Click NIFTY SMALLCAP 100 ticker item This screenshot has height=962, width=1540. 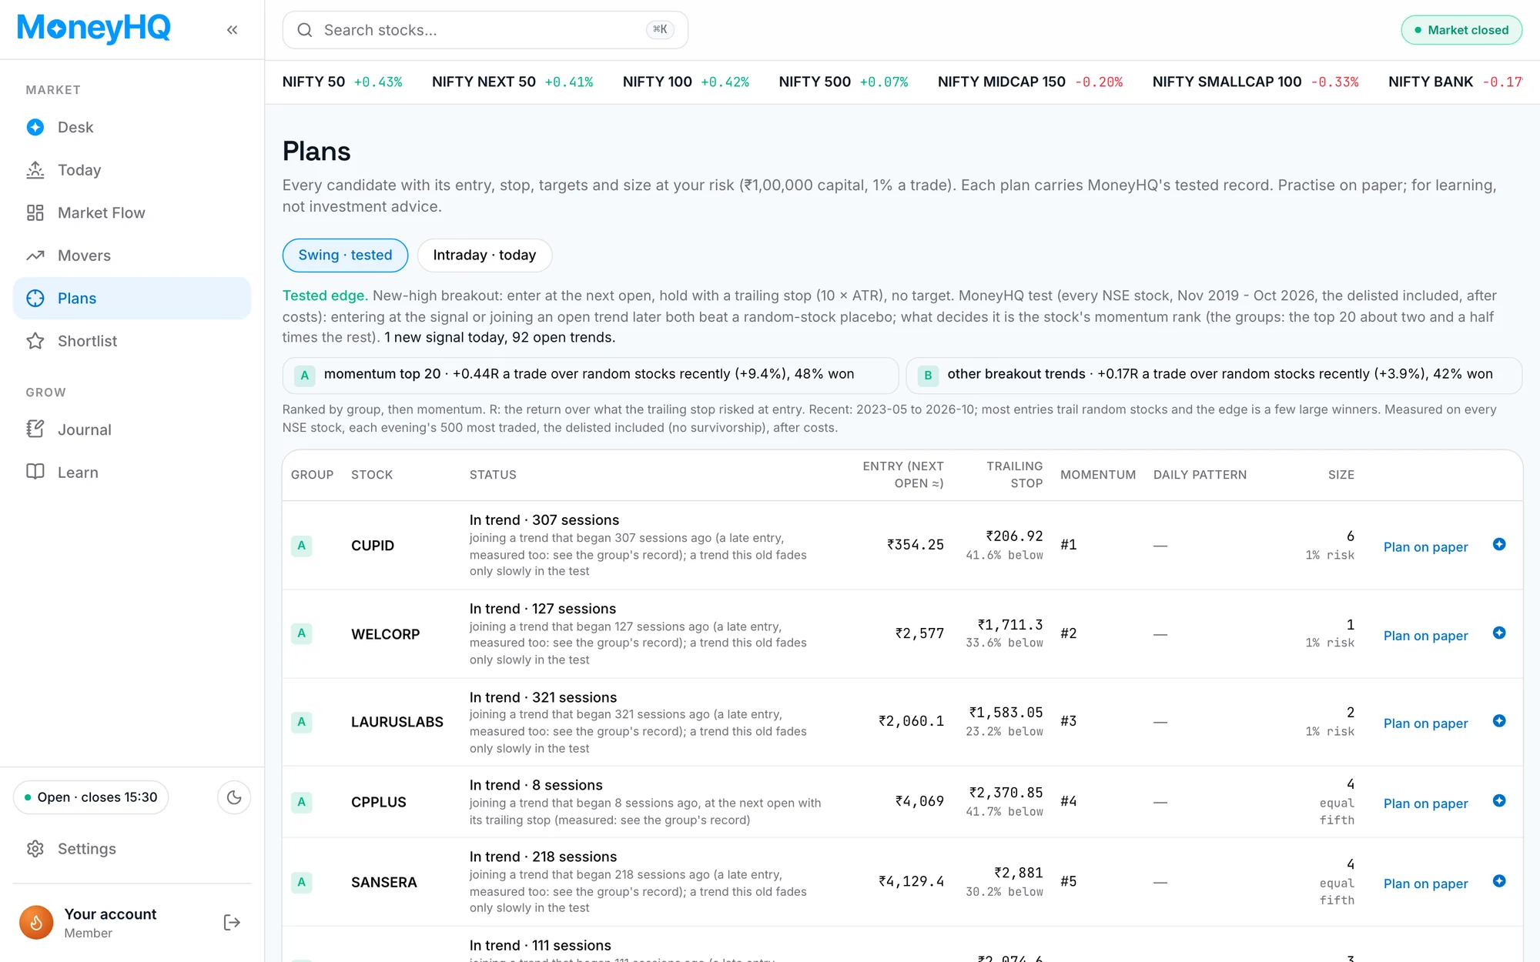1256,82
